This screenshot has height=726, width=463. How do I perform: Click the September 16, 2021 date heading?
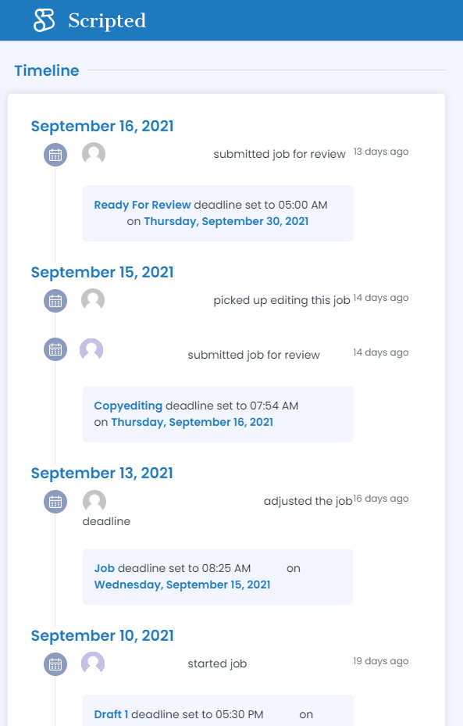102,127
